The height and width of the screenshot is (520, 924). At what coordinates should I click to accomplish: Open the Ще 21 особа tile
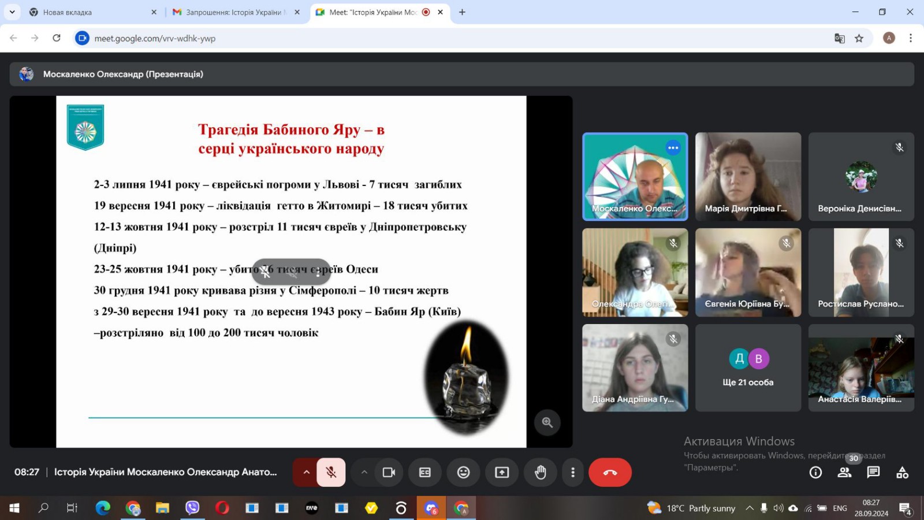748,368
